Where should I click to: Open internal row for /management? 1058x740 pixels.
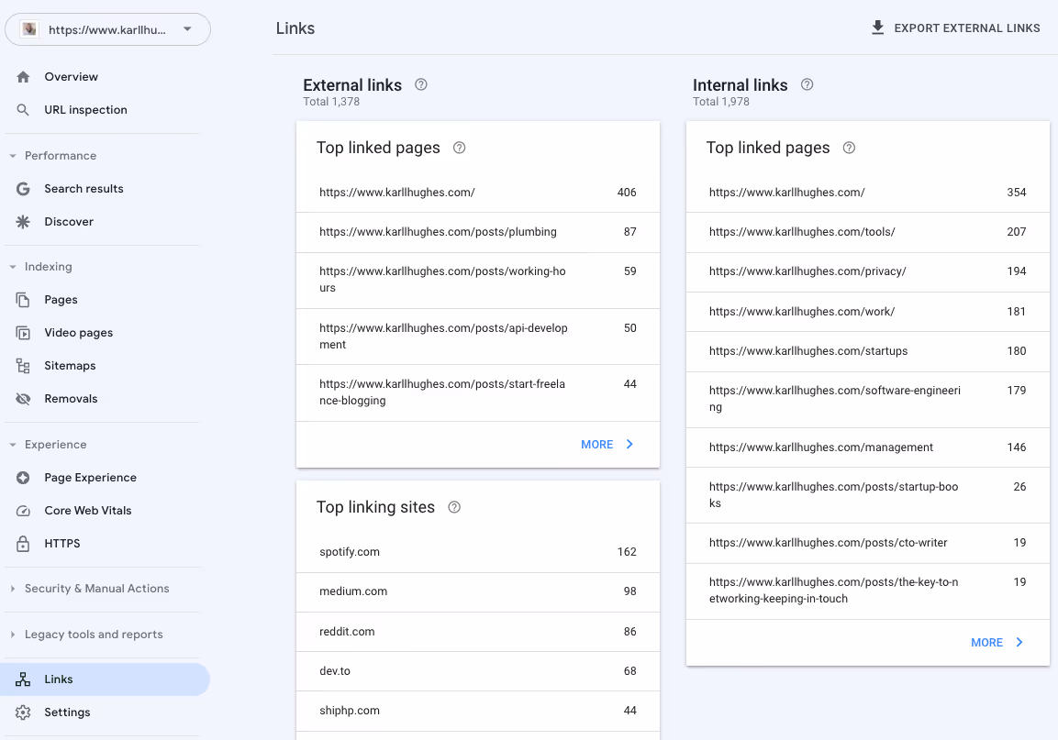(x=868, y=447)
